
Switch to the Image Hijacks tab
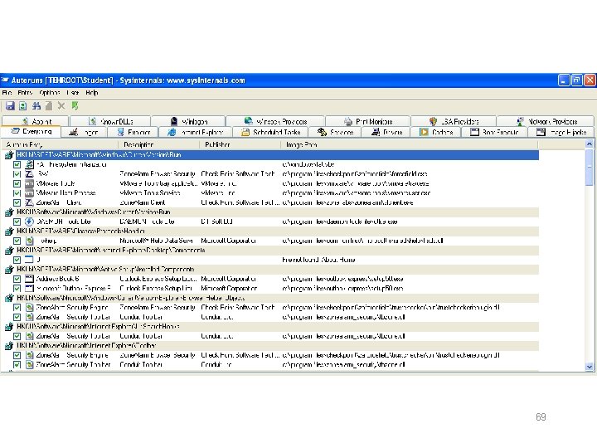[x=561, y=132]
